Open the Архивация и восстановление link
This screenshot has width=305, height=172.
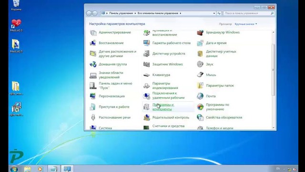(x=164, y=33)
